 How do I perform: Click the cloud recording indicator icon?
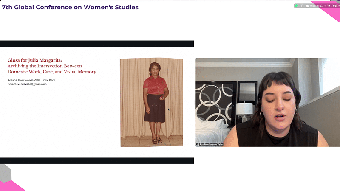pyautogui.click(x=307, y=6)
